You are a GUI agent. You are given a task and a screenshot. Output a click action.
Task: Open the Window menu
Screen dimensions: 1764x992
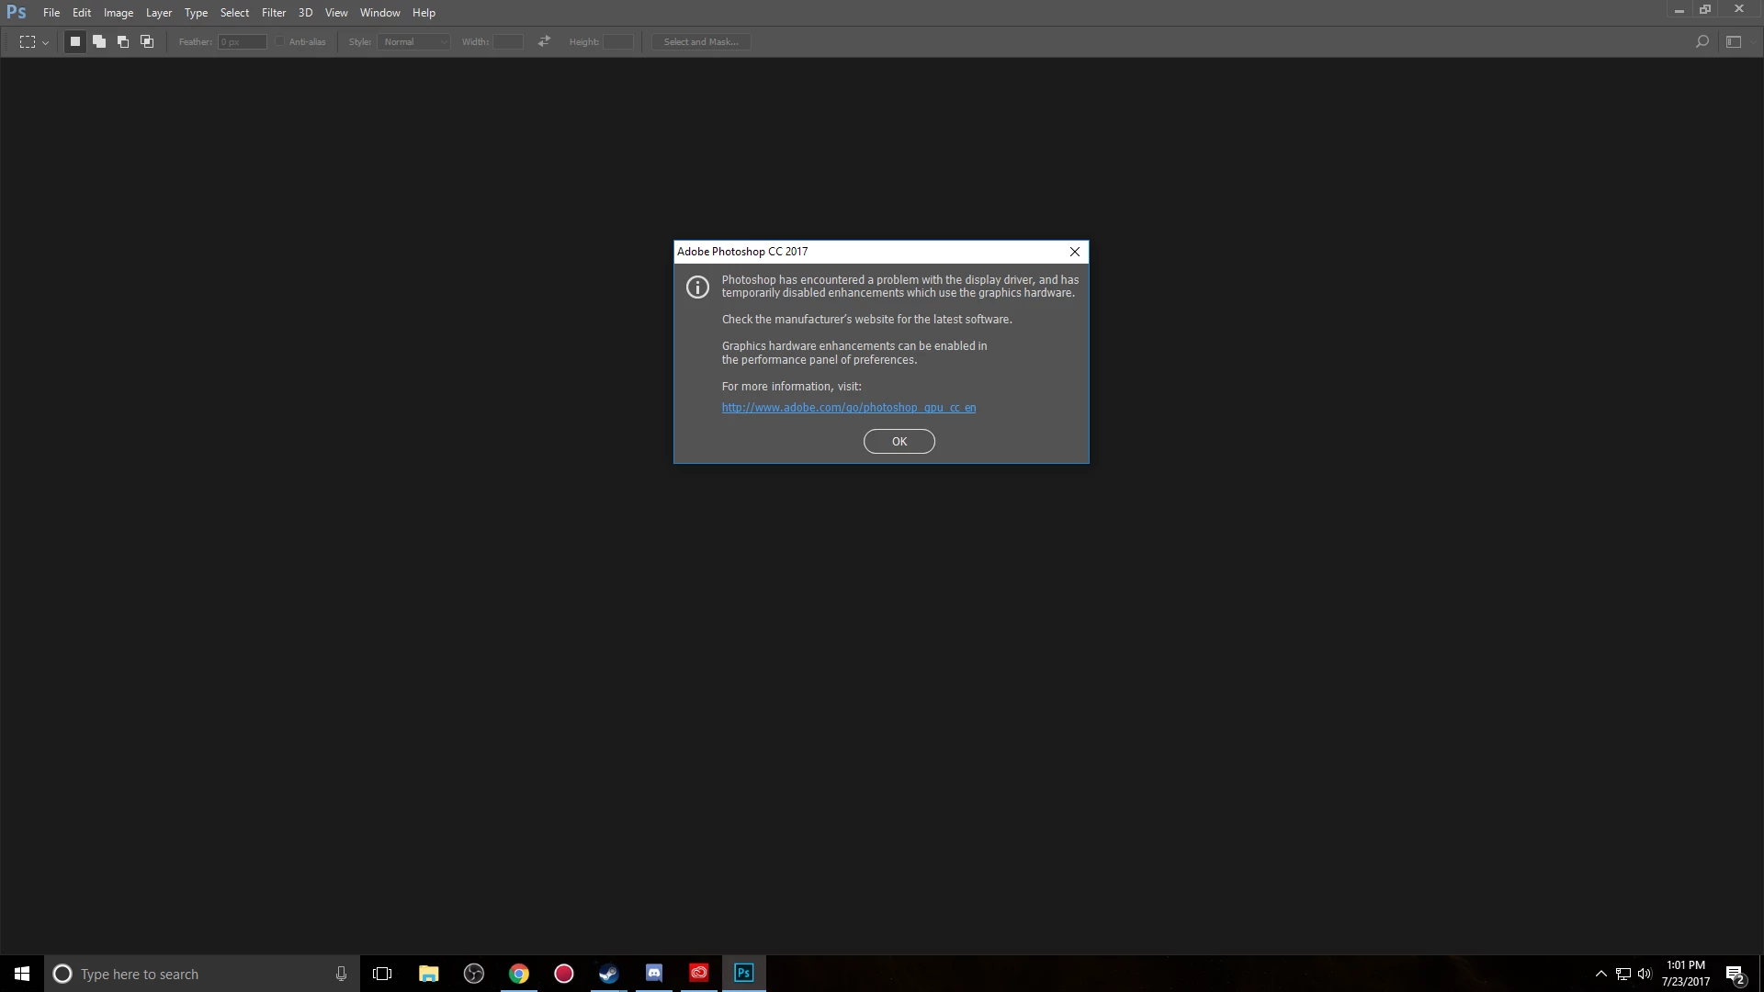(379, 13)
